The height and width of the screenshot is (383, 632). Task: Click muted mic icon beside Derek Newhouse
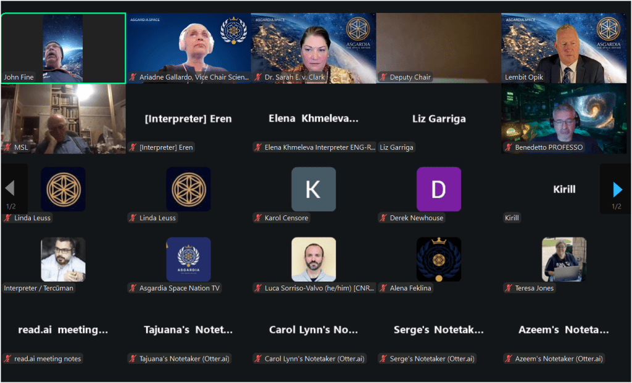(x=383, y=218)
